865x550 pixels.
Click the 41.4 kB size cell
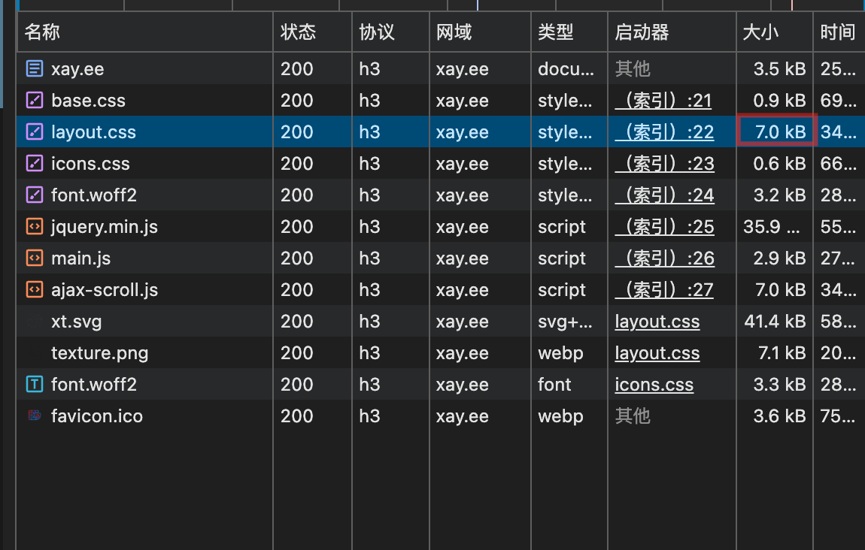(775, 322)
